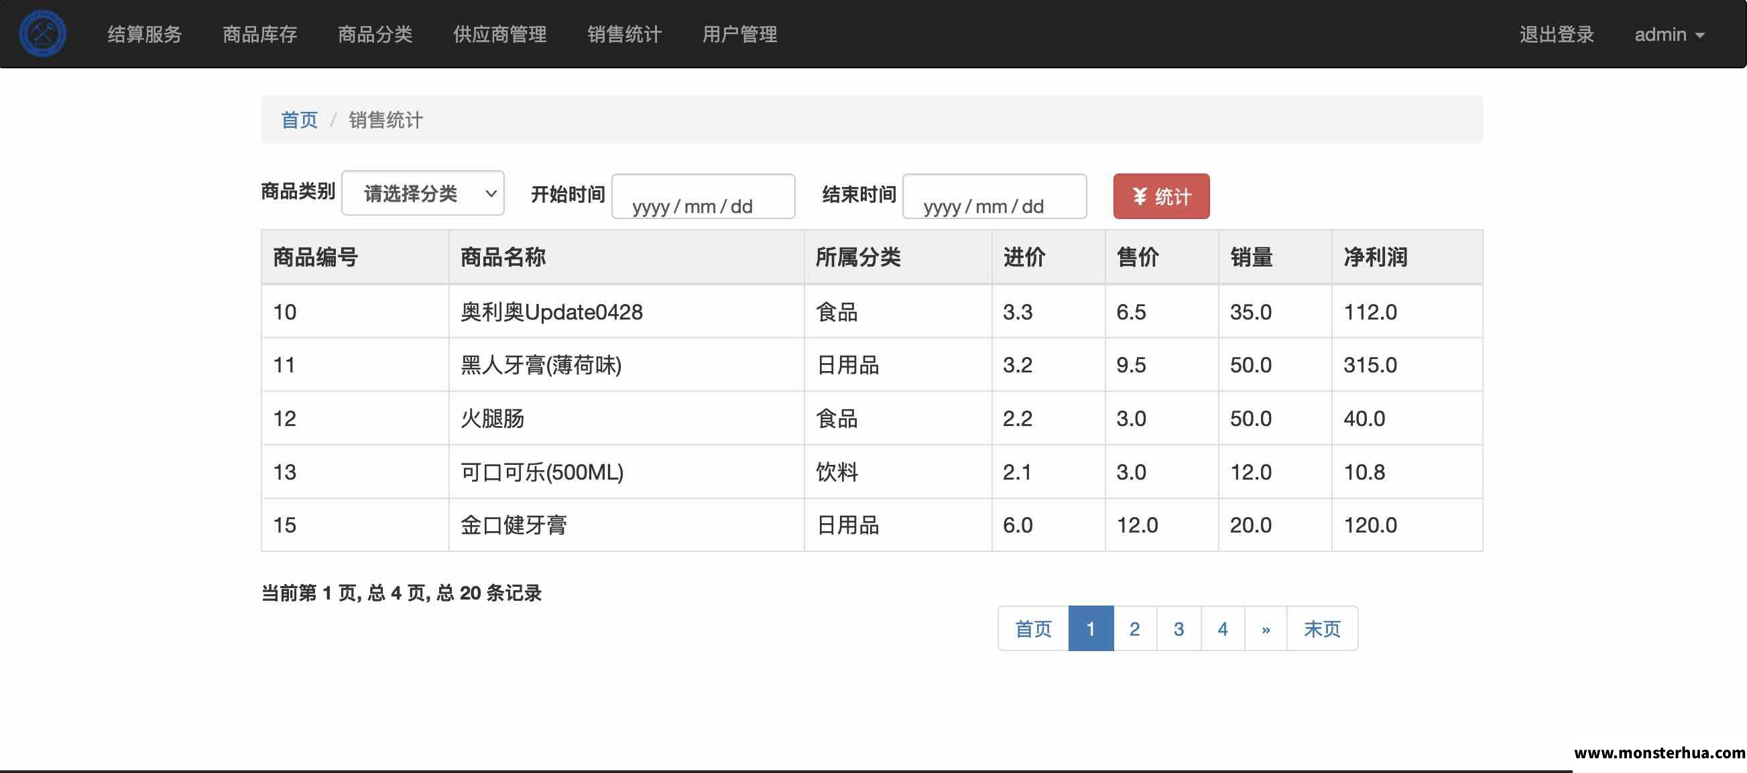Open 商品分类 navigation item
Screen dimensions: 1747x773
[x=375, y=34]
